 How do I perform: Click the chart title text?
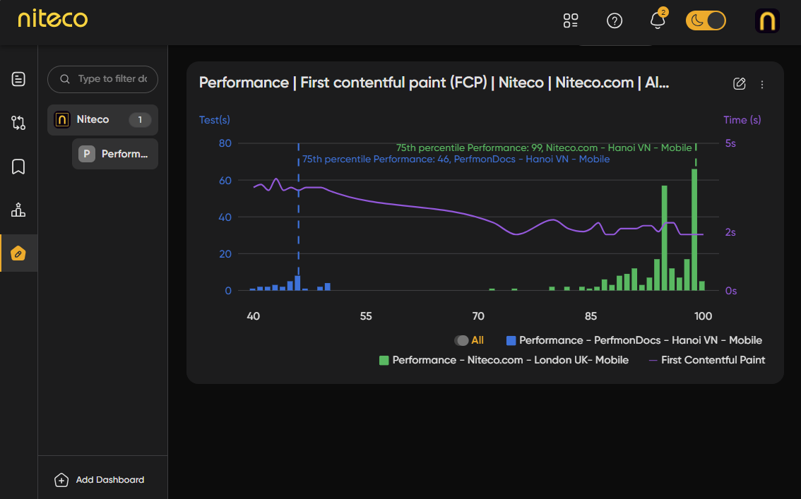(x=434, y=83)
